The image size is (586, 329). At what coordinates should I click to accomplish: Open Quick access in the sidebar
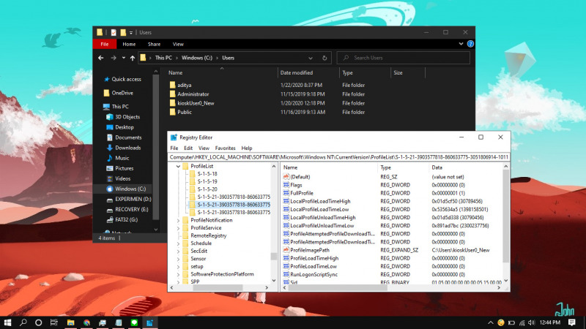tap(126, 79)
